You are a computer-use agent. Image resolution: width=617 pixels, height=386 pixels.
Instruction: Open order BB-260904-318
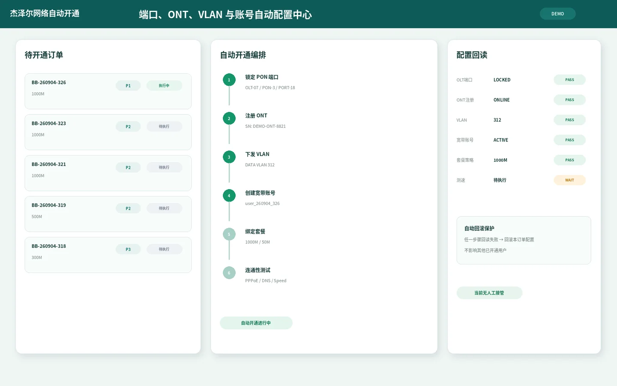(x=108, y=255)
